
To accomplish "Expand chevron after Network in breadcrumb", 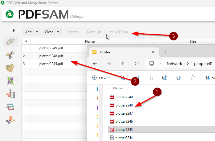I will click(x=188, y=64).
